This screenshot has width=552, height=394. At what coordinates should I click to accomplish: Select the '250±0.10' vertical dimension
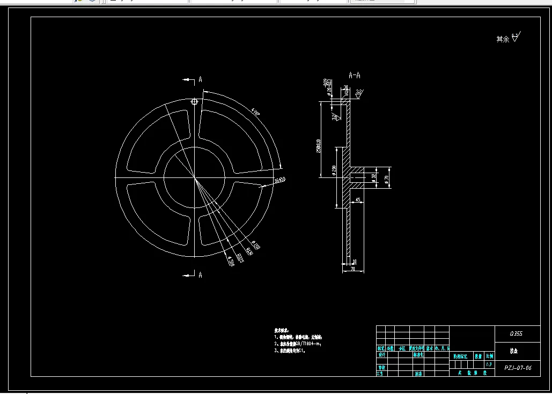pyautogui.click(x=318, y=146)
